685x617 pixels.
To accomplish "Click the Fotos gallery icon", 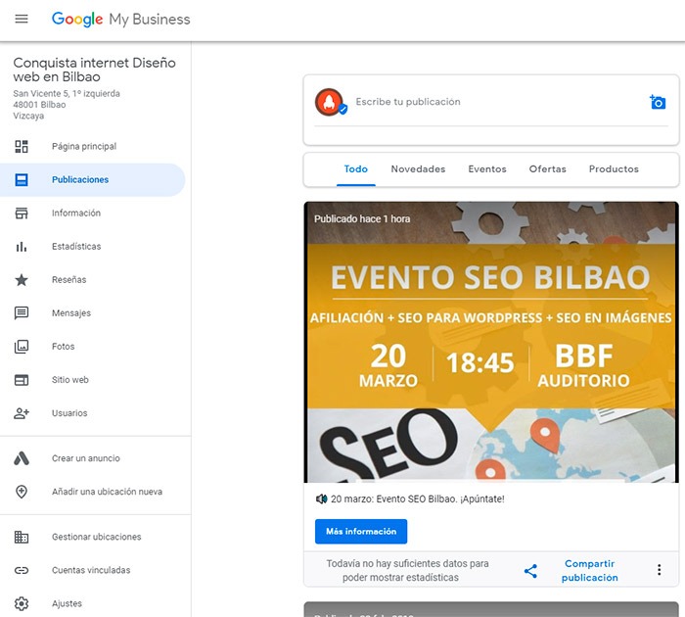I will click(22, 347).
